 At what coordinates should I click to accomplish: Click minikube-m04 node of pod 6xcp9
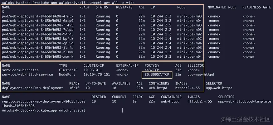pos(189,21)
